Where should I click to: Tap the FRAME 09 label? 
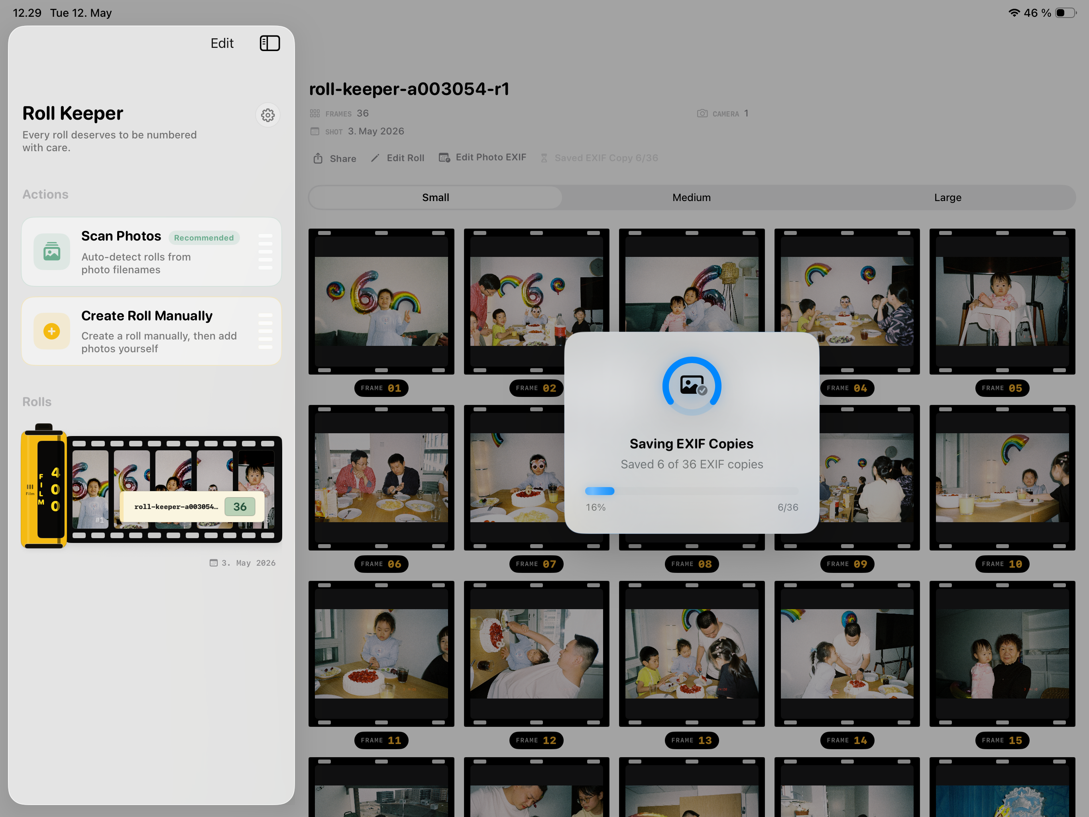coord(847,564)
